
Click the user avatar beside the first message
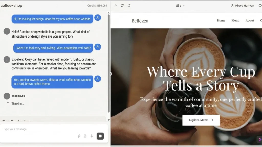coord(98,18)
